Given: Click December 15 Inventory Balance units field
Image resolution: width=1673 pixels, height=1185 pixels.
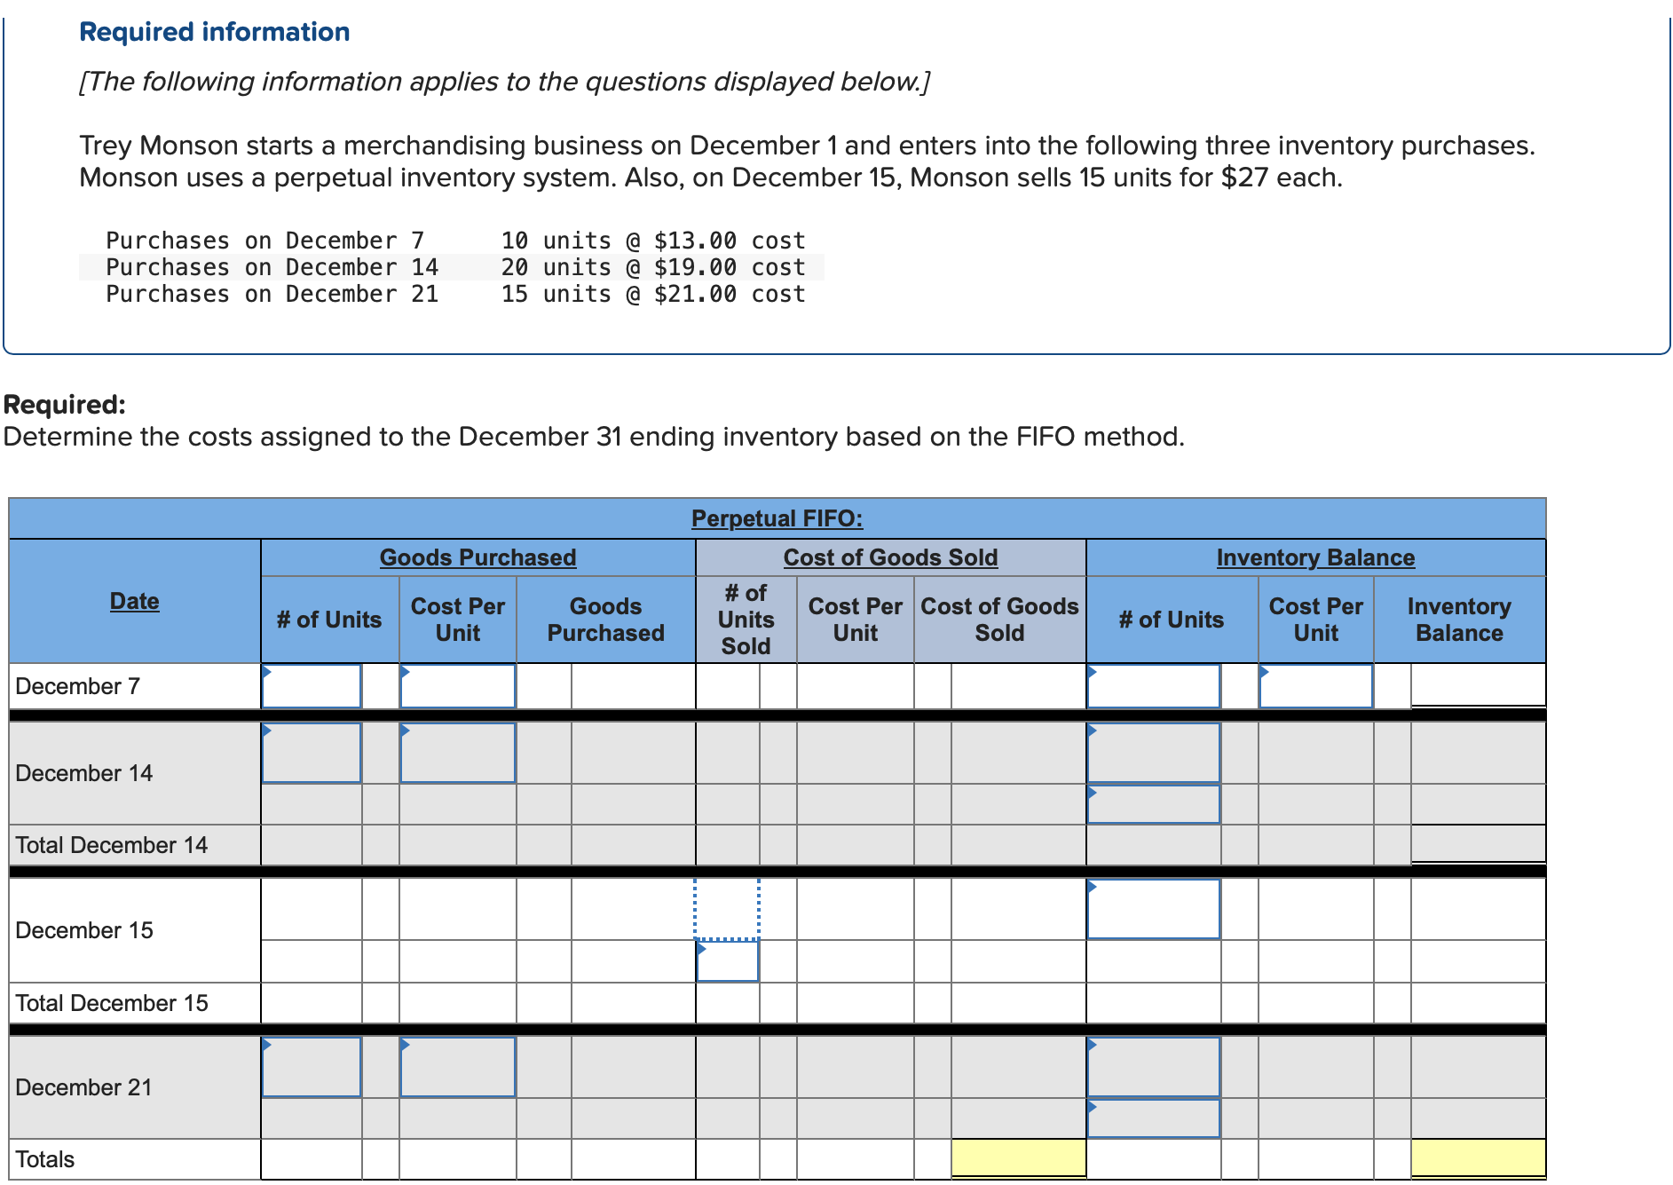Looking at the screenshot, I should pyautogui.click(x=1154, y=909).
